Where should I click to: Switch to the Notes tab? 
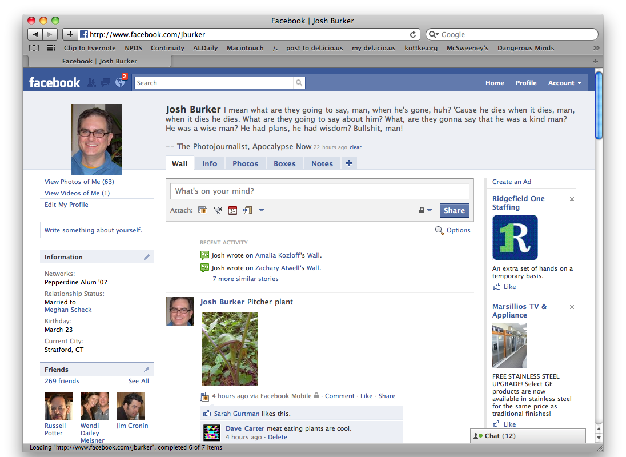(x=322, y=163)
